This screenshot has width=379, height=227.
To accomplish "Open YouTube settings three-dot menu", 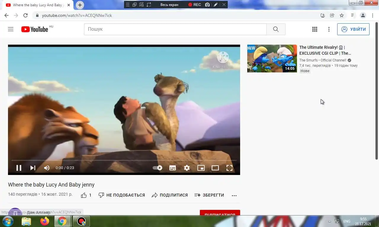I will coord(329,29).
